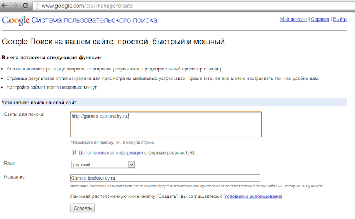This screenshot has height=219, width=355.
Task: Click the Установите поиск на свой сайт header
Action: [174, 103]
